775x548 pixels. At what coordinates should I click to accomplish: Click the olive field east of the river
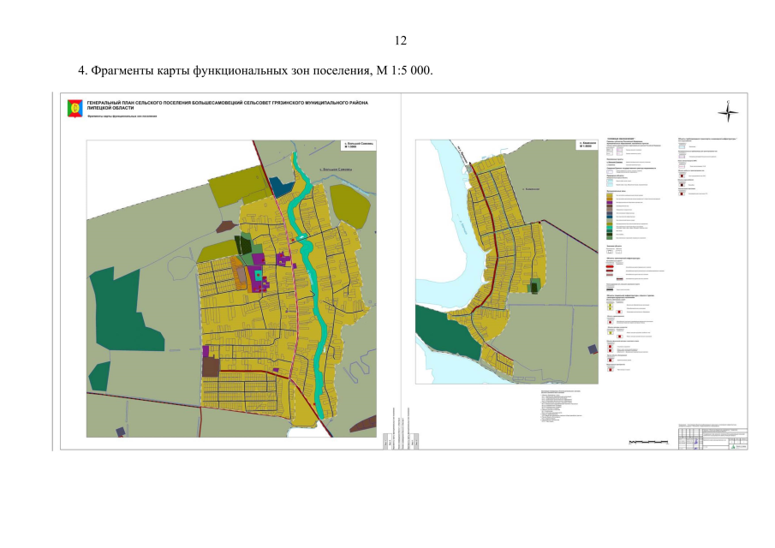tap(349, 205)
